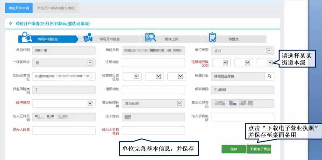Viewport: 322px width, 160px height.
Task: Click the 附件上传 magnifier-list icon
Action: [151, 37]
